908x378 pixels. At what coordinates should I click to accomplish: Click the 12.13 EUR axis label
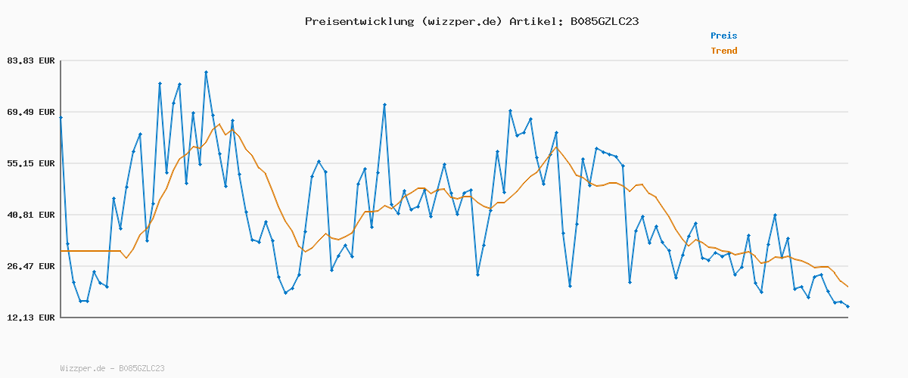(x=31, y=318)
